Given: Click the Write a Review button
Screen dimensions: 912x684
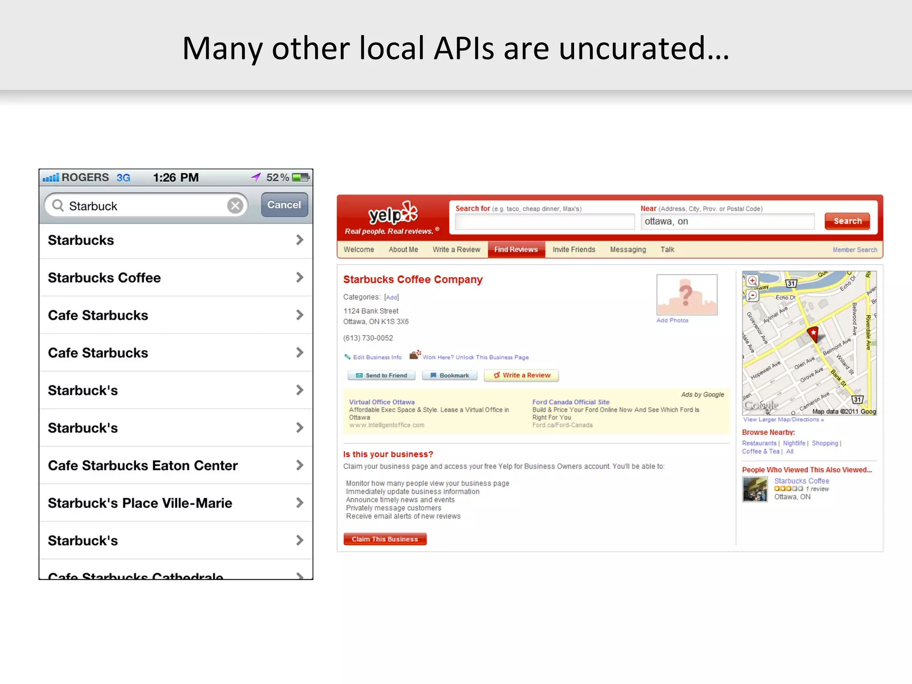Looking at the screenshot, I should (521, 375).
